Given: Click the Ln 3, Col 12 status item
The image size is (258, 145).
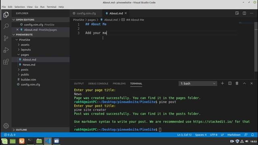Looking at the screenshot, I should pos(184,135).
